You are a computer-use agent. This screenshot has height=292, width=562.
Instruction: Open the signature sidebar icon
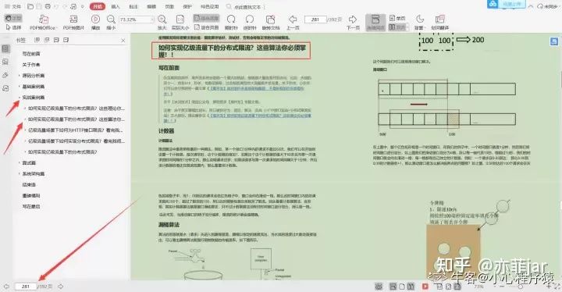[x=5, y=88]
